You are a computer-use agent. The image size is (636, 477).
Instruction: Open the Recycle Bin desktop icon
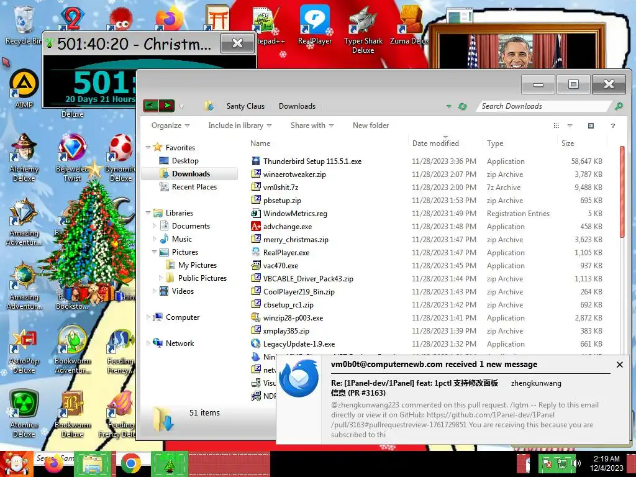tap(23, 24)
